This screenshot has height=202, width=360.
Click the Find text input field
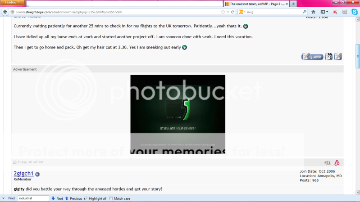click(33, 198)
